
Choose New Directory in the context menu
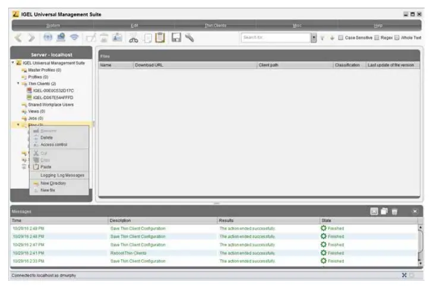59,183
